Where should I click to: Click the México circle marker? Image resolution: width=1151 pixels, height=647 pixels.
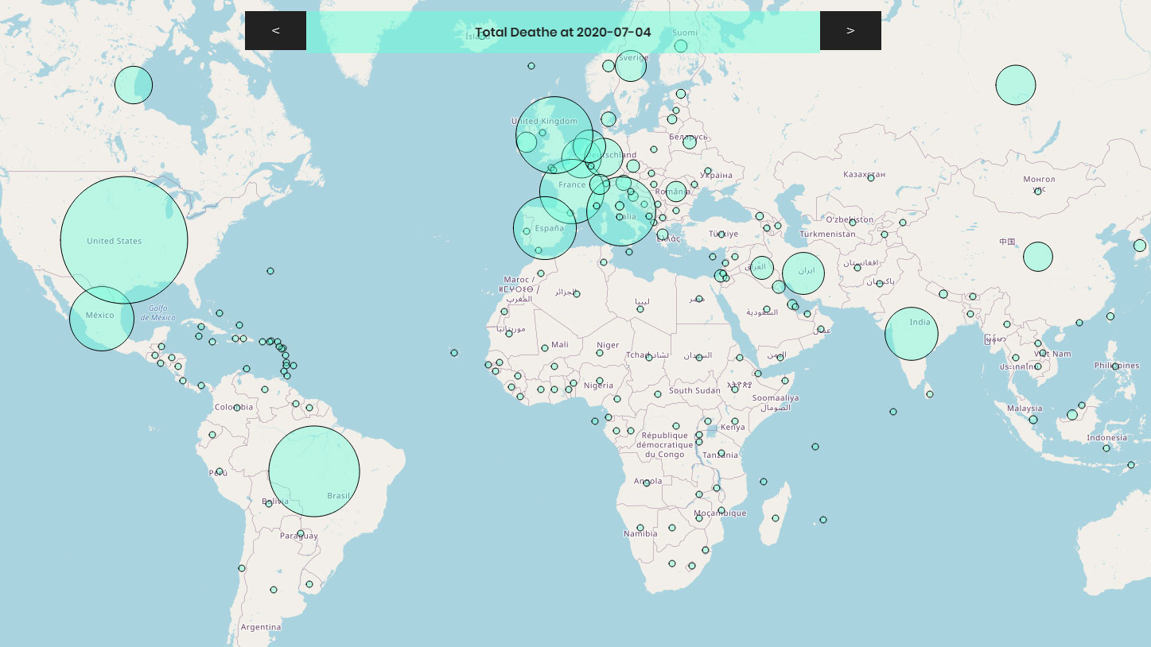[102, 319]
